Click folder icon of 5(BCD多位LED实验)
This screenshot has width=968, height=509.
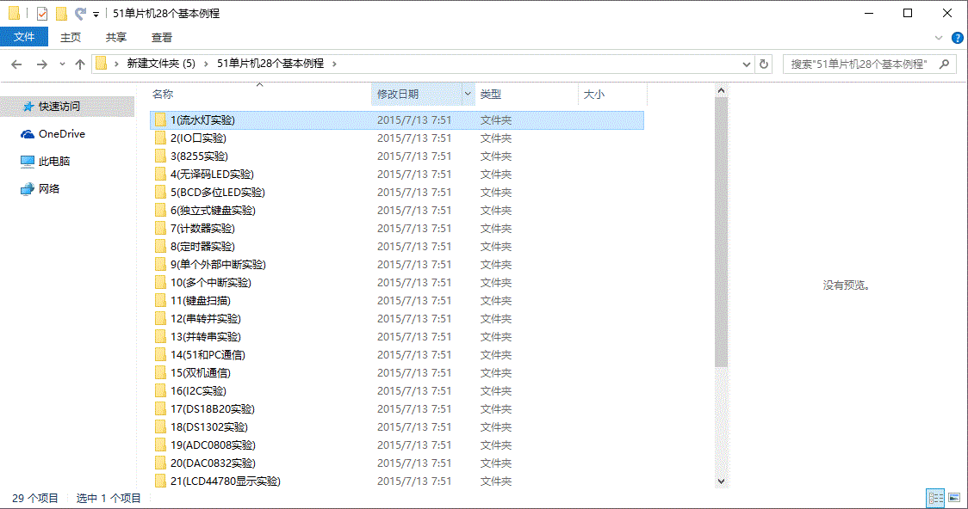point(160,193)
